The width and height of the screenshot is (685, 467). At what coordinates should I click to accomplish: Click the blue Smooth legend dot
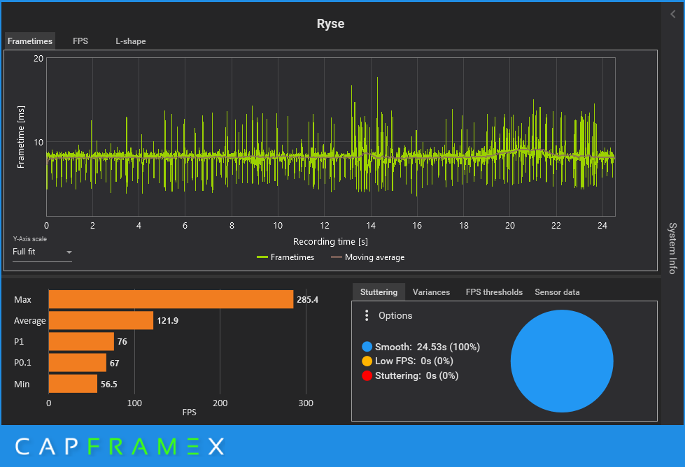(x=367, y=347)
